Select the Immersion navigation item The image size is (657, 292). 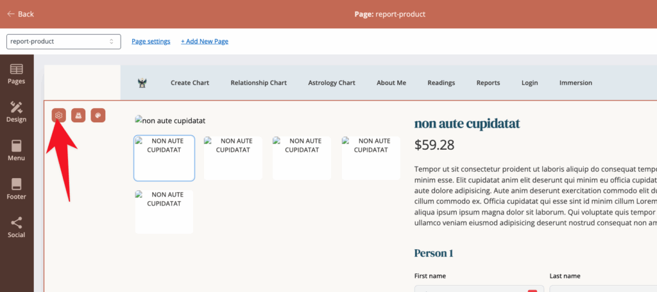(576, 83)
